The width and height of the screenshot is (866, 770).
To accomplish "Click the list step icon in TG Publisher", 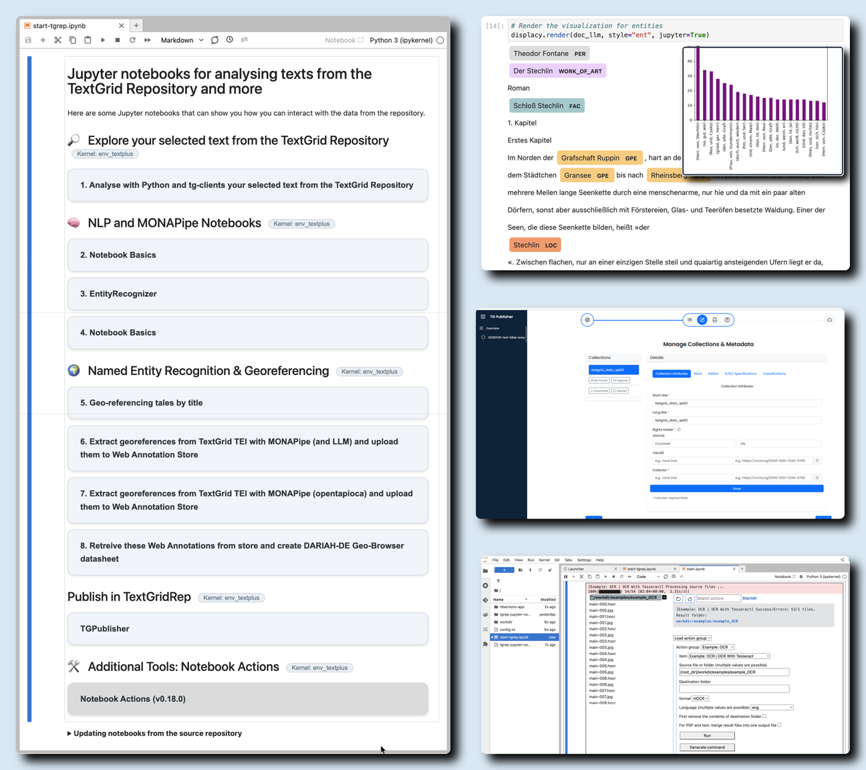I will [690, 320].
